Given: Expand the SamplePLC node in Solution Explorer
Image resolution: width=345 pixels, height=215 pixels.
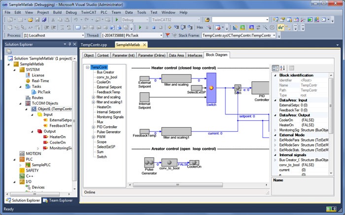Looking at the screenshot, I should coord(20,165).
